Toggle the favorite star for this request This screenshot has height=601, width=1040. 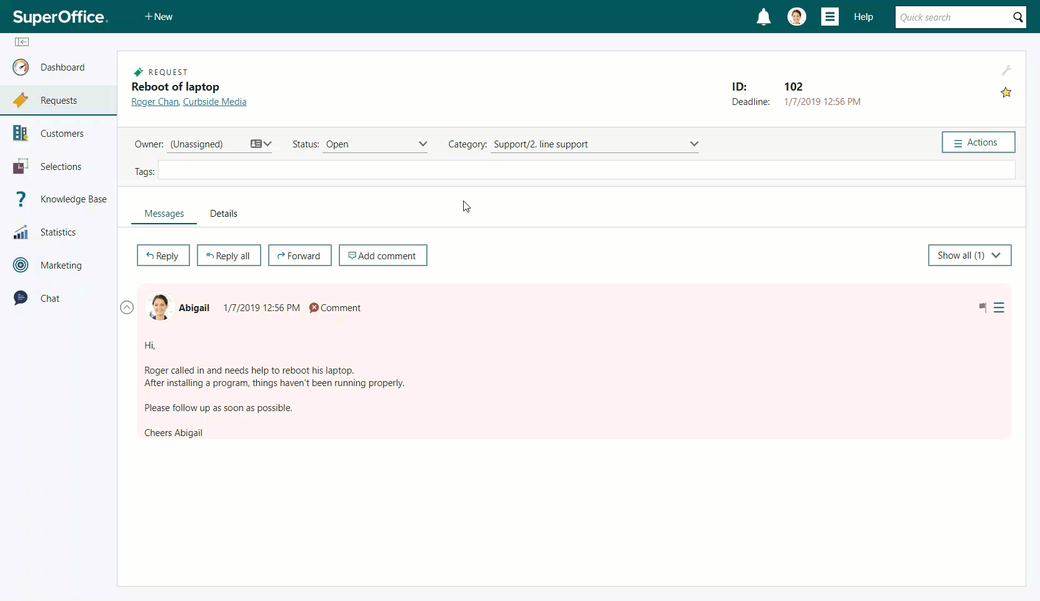tap(1006, 92)
